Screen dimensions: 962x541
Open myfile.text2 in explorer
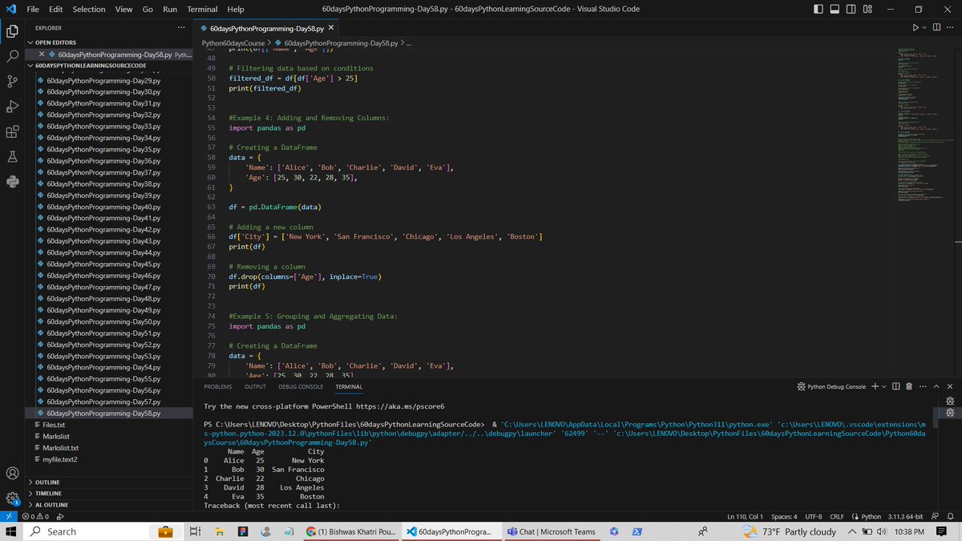point(108,458)
